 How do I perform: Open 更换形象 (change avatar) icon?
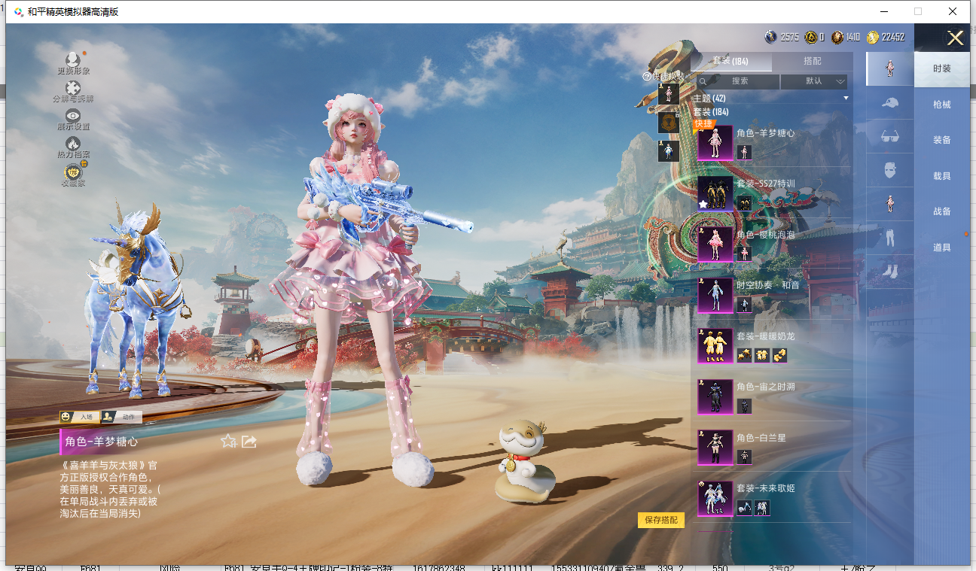coord(72,59)
